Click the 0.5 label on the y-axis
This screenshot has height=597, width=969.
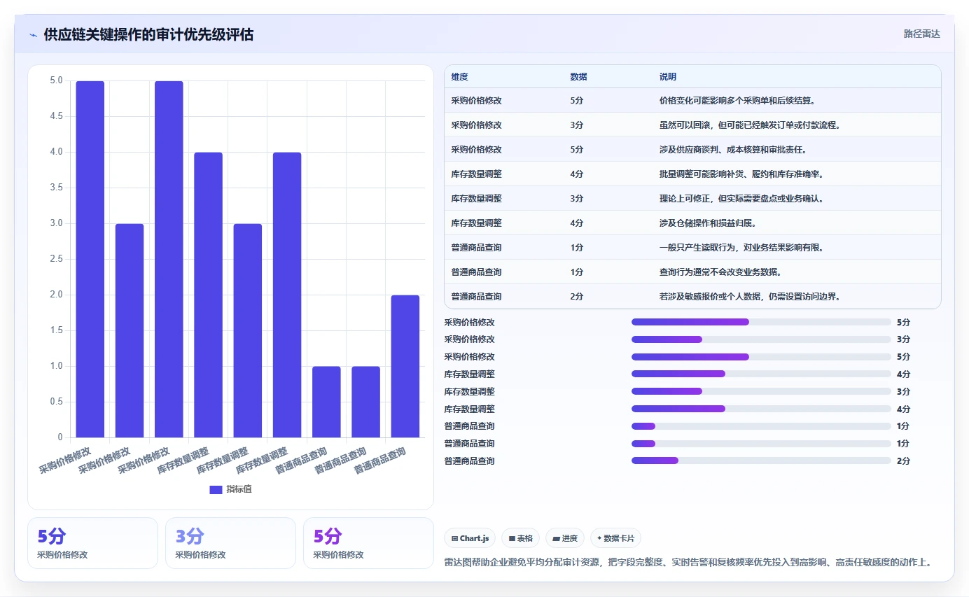56,402
